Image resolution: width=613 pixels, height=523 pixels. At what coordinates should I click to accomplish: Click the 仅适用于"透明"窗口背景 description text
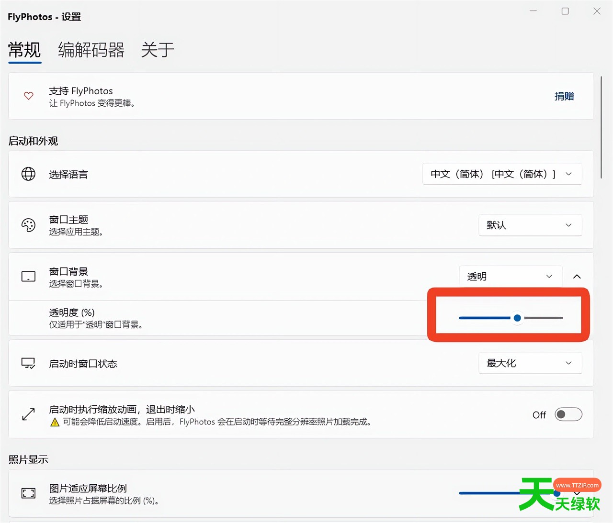[96, 325]
